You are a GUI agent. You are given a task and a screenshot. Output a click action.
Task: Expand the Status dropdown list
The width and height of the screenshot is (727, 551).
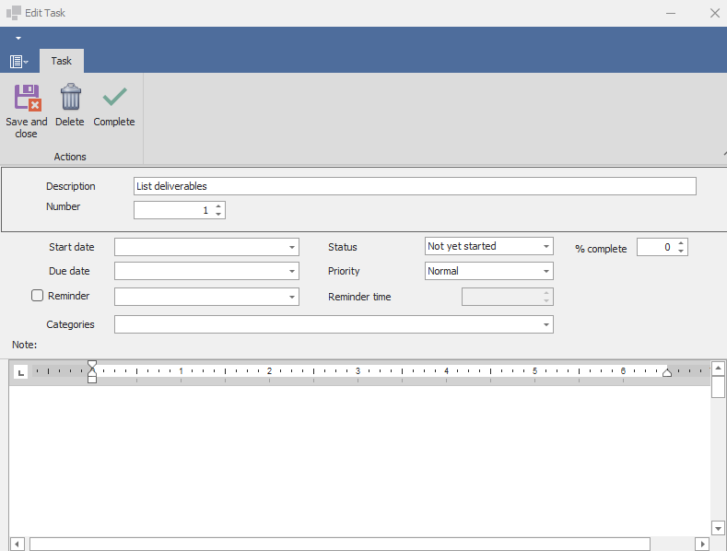click(x=546, y=247)
